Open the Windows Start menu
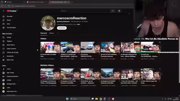Image resolution: width=180 pixels, height=101 pixels. (67, 99)
